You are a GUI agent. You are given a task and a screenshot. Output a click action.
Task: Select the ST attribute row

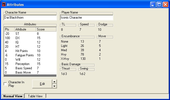30,34
